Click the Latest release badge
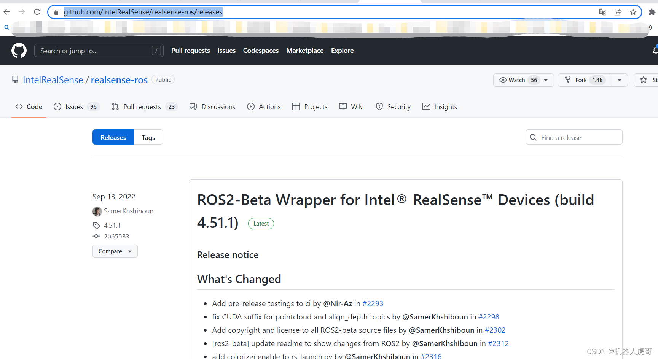This screenshot has height=359, width=658. pyautogui.click(x=261, y=224)
